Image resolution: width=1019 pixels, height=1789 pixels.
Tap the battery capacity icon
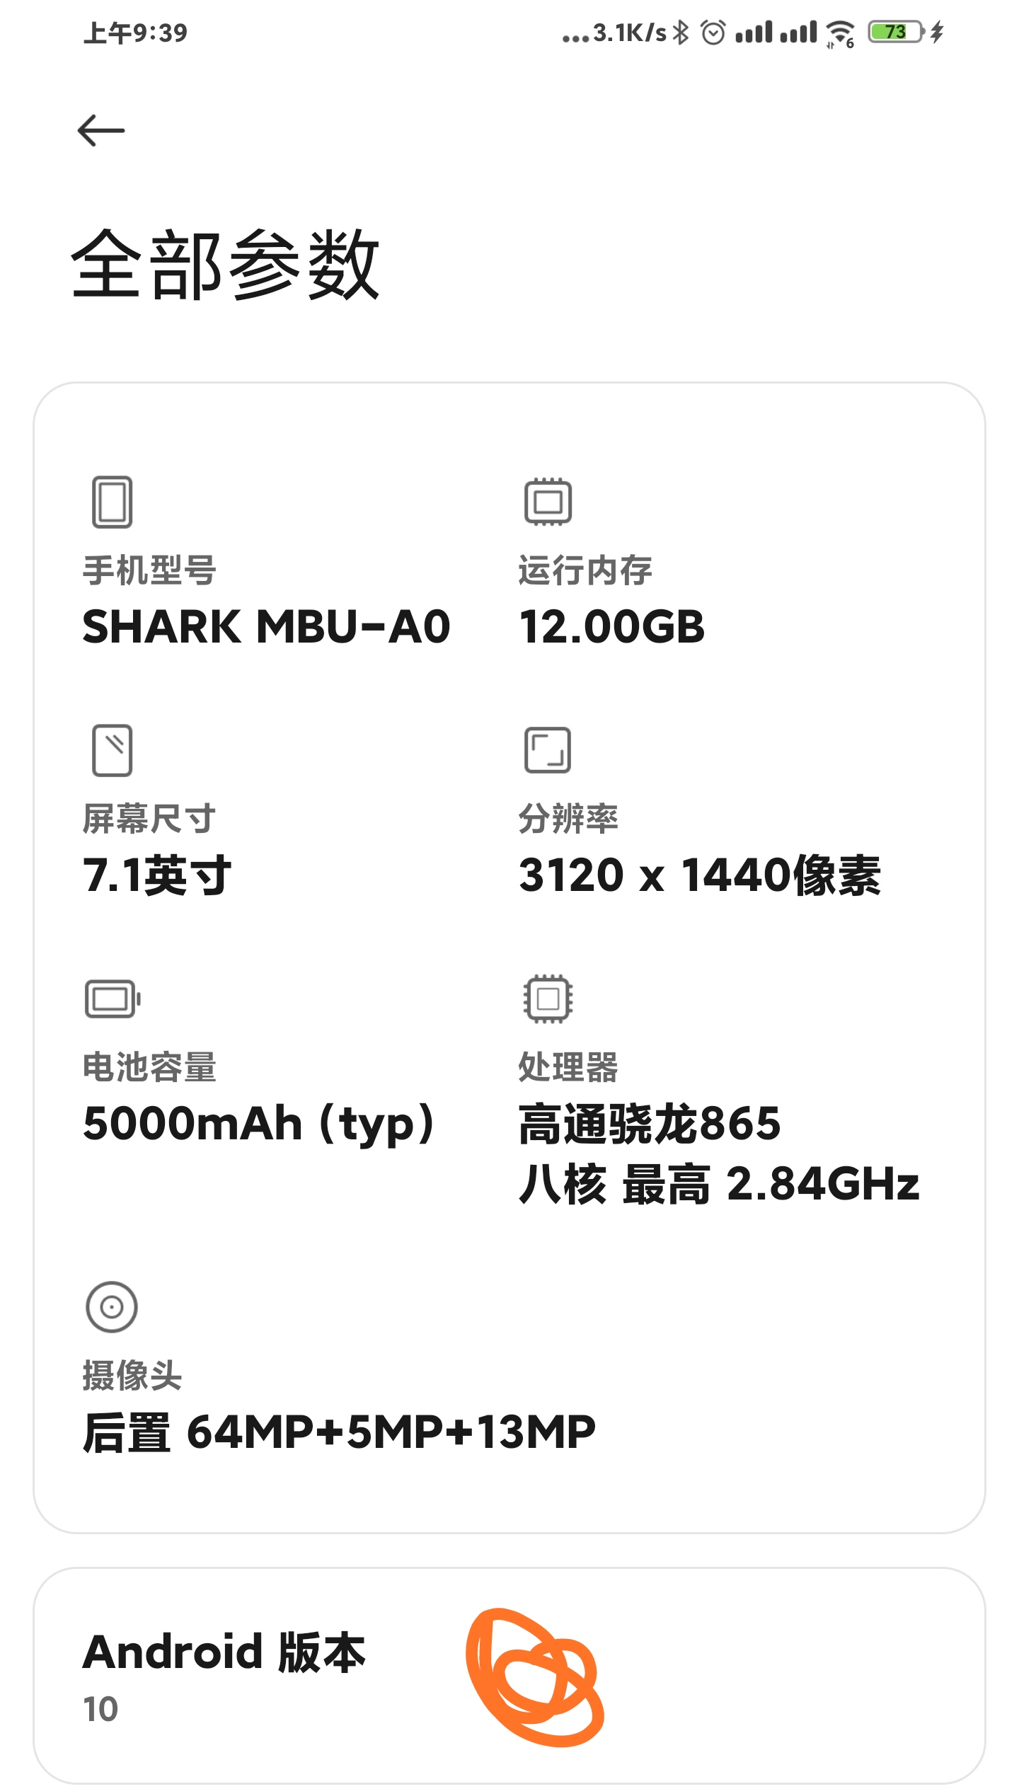pos(112,999)
